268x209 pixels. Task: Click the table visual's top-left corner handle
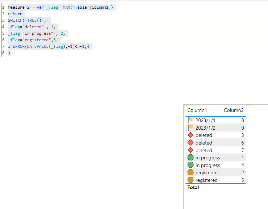pos(184,105)
